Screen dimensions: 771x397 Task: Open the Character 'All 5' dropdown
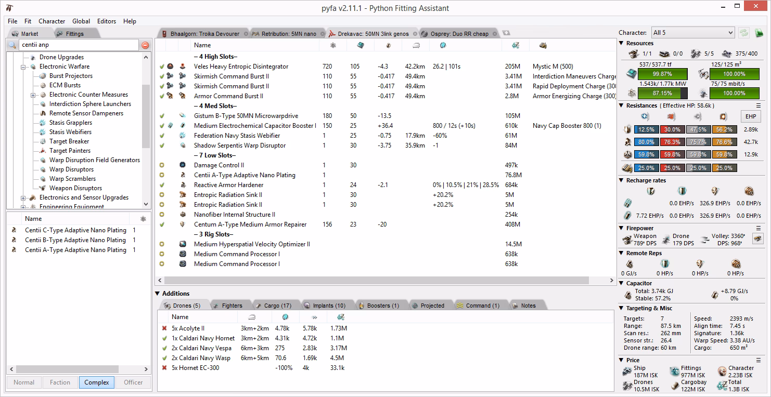click(x=692, y=32)
